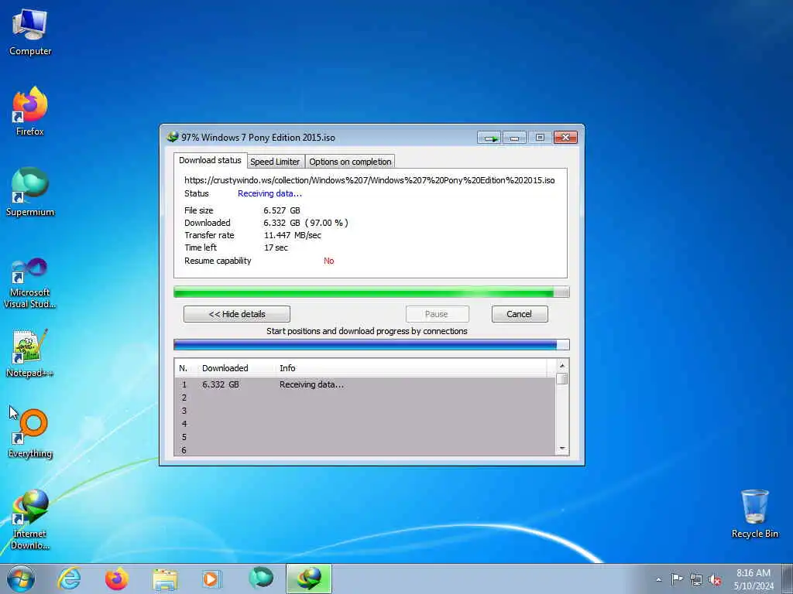Select connection row number 3
The height and width of the screenshot is (594, 793).
point(366,411)
